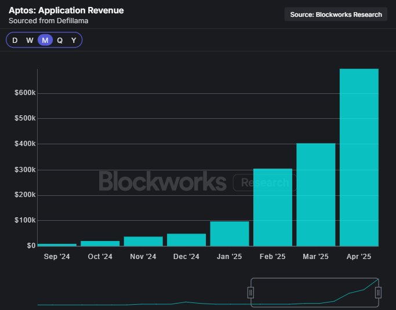The image size is (396, 310).
Task: Click the Mar '25 revenue bar
Action: pyautogui.click(x=316, y=195)
